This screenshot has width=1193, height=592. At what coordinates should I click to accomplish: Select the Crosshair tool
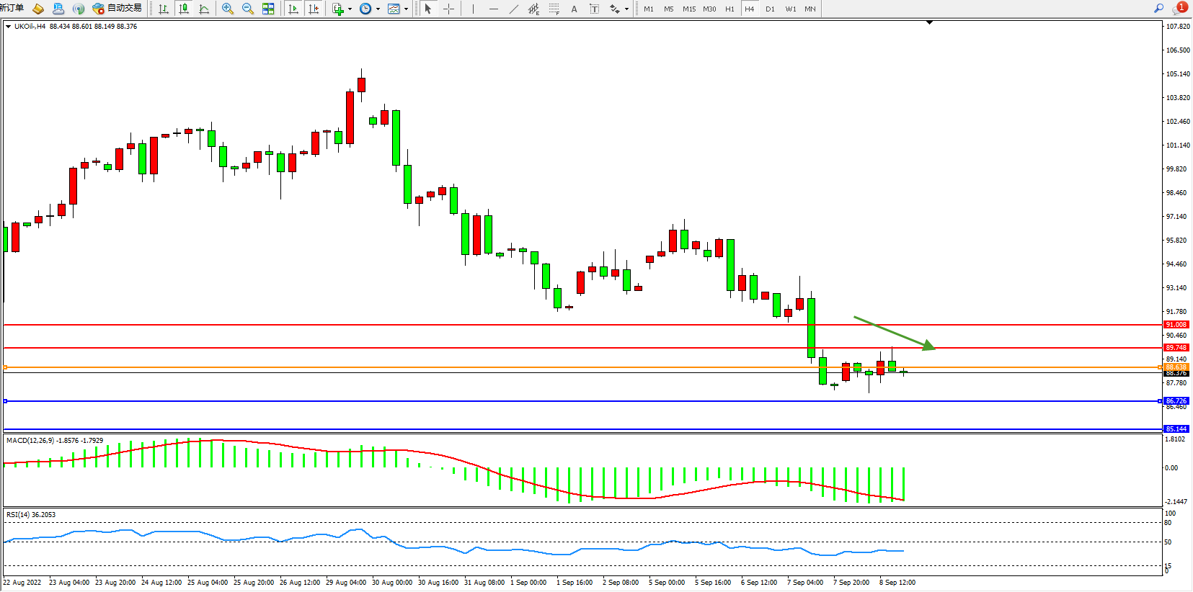click(x=448, y=9)
